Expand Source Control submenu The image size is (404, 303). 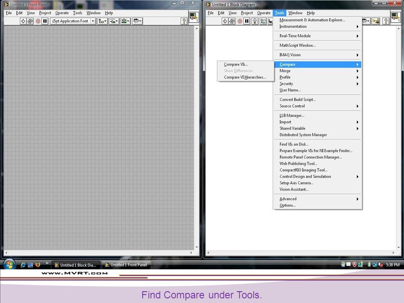(317, 106)
